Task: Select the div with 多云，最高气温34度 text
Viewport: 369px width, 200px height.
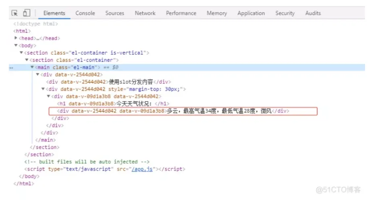Action: 173,111
